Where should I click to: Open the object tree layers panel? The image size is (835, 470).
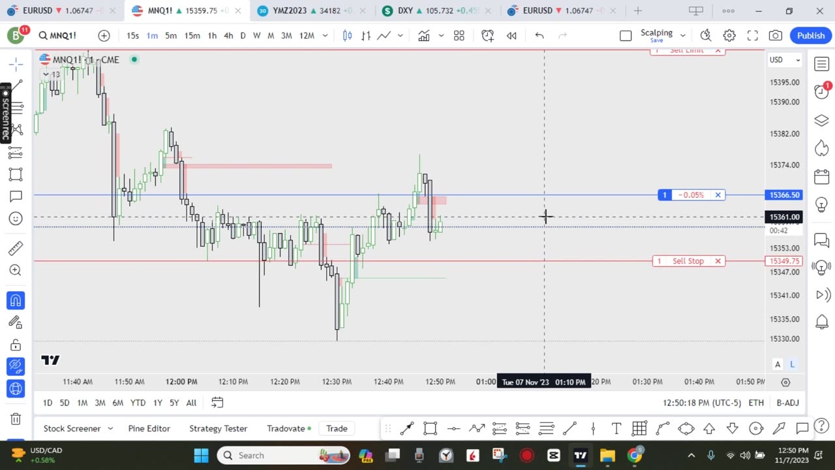click(821, 121)
